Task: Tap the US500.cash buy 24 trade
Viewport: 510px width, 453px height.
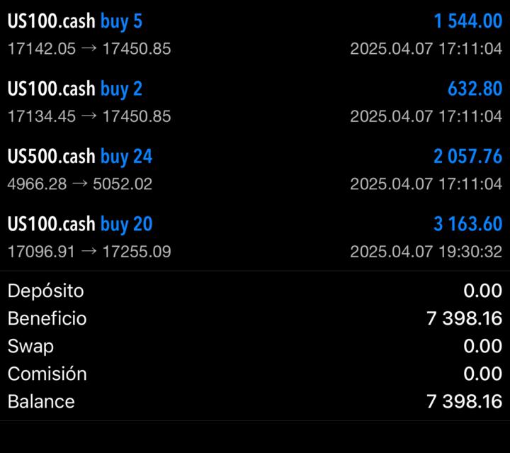Action: pyautogui.click(x=79, y=156)
